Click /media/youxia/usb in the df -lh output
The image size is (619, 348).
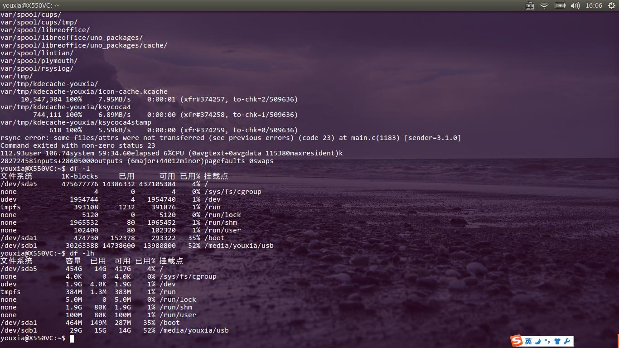(194, 330)
